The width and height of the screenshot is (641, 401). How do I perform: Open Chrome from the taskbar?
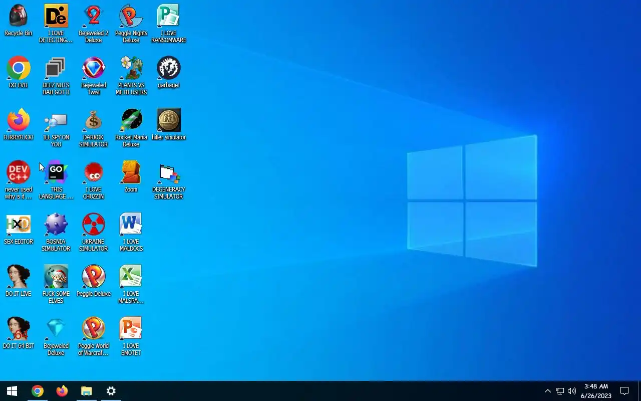click(38, 391)
